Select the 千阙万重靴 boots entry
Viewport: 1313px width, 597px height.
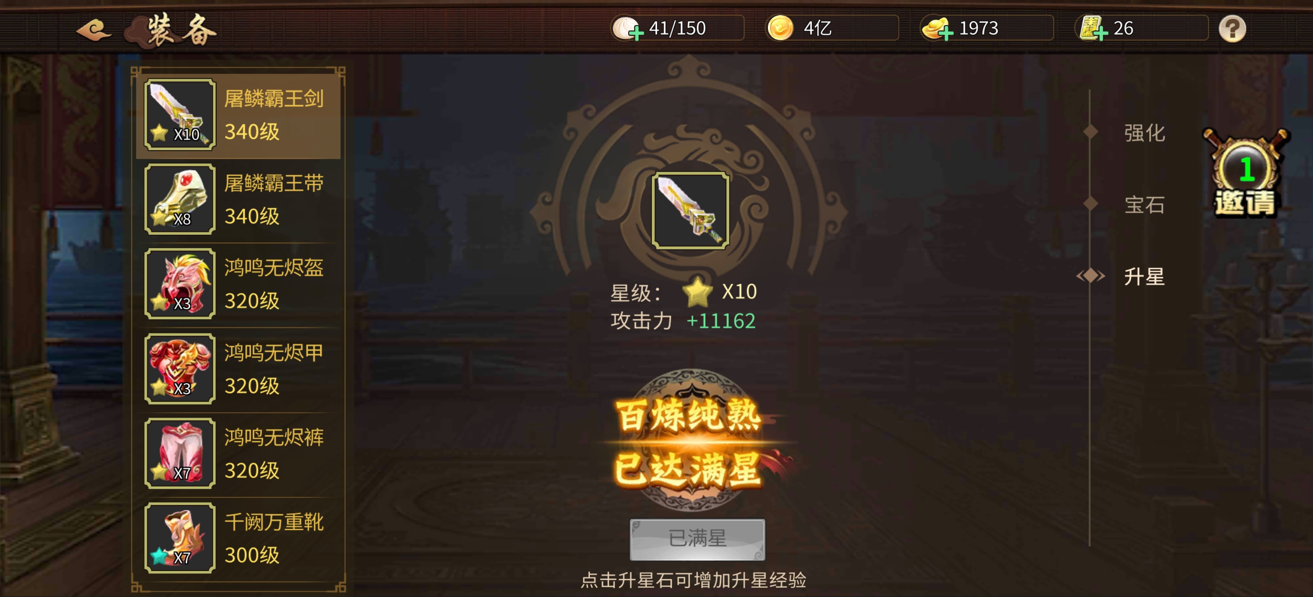pos(238,538)
